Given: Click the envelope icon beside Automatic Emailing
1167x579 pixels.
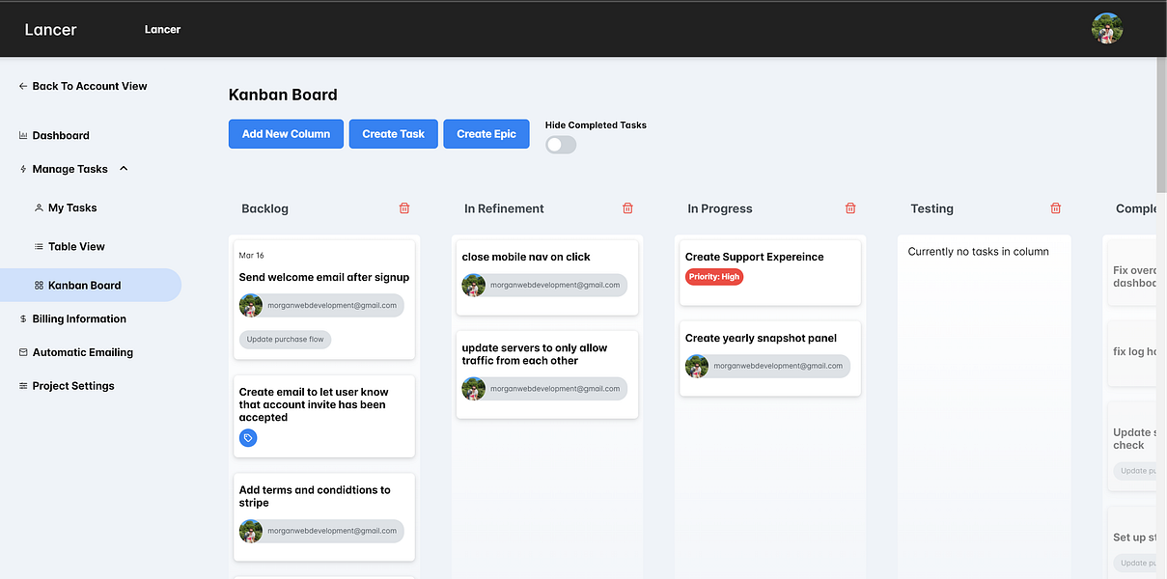Looking at the screenshot, I should tap(23, 352).
